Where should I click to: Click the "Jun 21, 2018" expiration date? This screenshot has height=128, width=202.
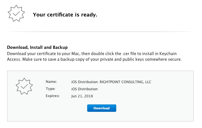(82, 96)
